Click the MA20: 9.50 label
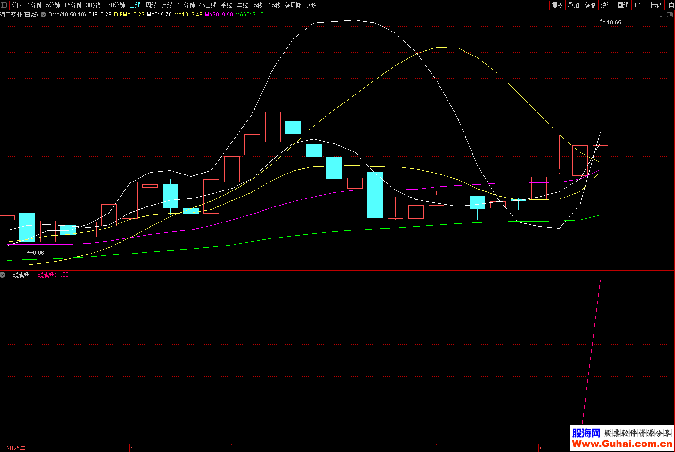 [x=219, y=15]
